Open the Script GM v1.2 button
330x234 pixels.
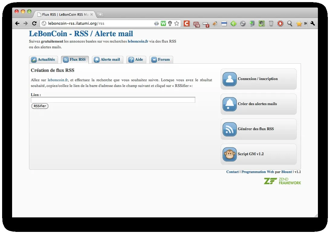pos(259,154)
